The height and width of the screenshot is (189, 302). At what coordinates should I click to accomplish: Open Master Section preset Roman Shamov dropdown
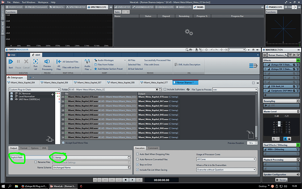[277, 55]
